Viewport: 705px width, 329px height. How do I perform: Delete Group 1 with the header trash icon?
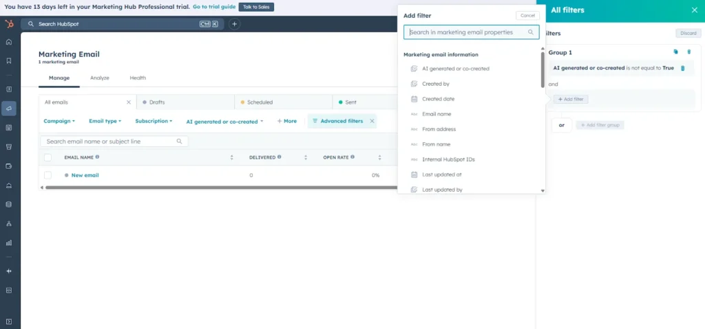coord(688,52)
